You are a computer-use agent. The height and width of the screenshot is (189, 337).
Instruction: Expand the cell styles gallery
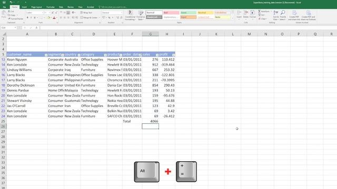(232, 18)
